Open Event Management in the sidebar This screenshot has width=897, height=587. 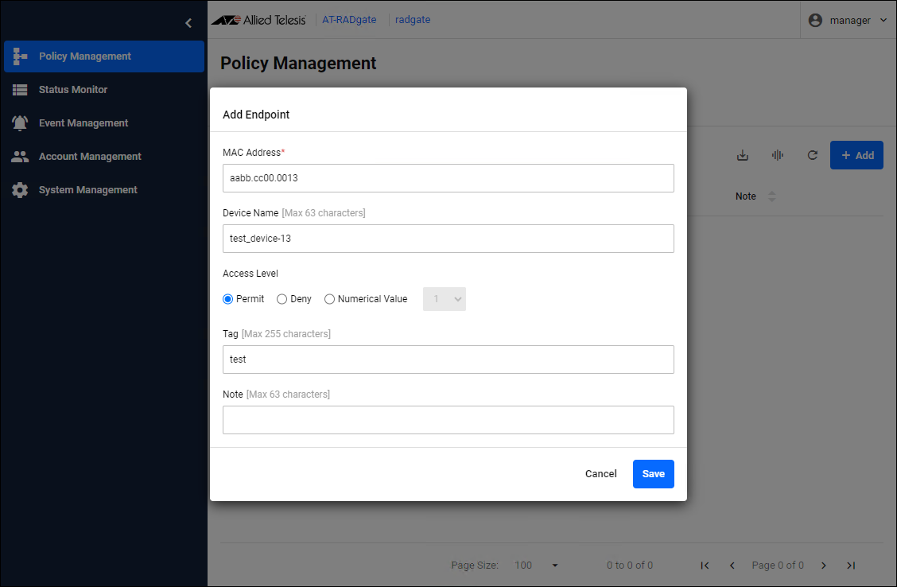click(x=83, y=123)
